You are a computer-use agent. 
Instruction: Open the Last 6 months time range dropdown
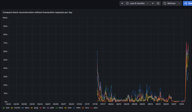[137, 3]
